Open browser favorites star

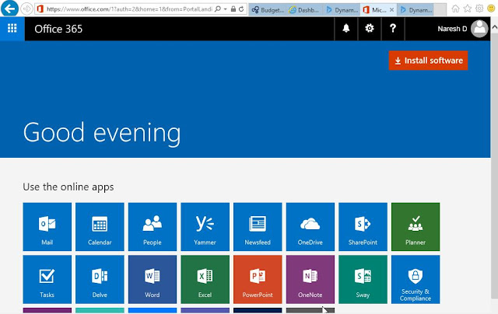click(x=468, y=9)
